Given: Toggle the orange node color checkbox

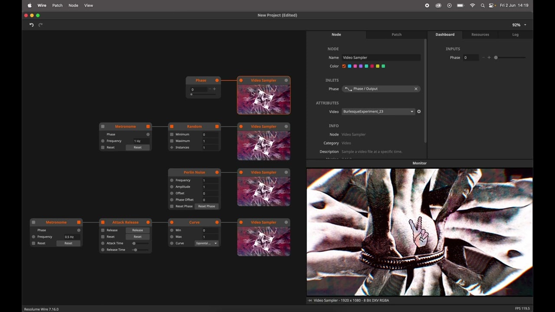Looking at the screenshot, I should 344,66.
